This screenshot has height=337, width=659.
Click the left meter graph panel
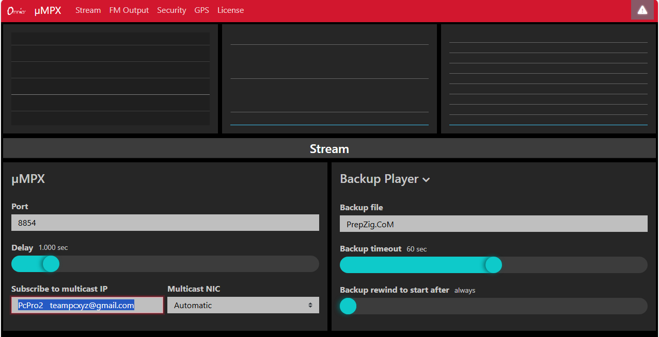point(111,79)
